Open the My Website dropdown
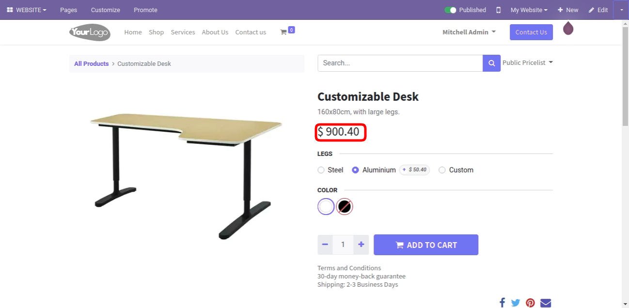The width and height of the screenshot is (629, 308). coord(529,10)
